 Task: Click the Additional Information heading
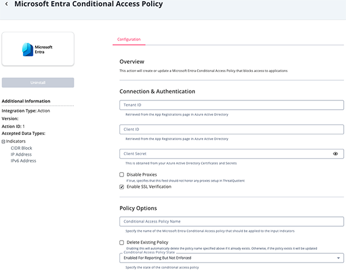pos(26,101)
